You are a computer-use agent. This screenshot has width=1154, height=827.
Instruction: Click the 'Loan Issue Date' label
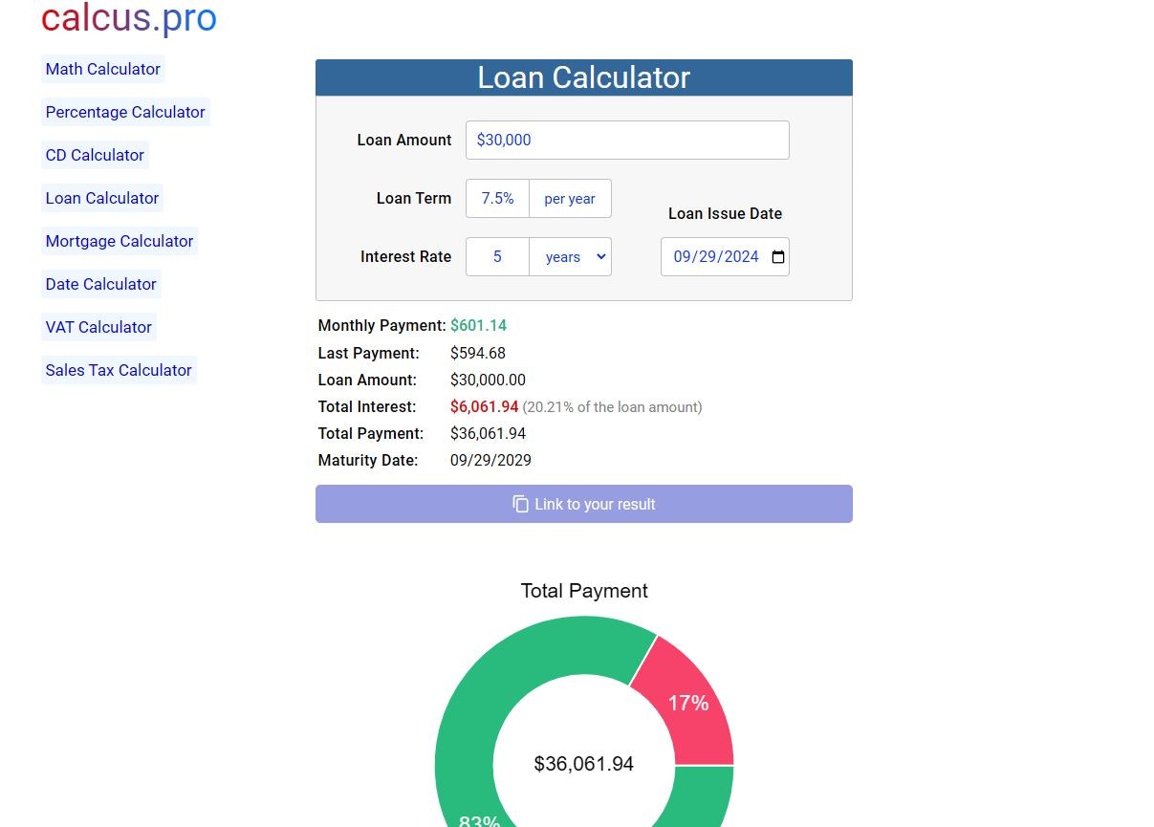pos(725,213)
